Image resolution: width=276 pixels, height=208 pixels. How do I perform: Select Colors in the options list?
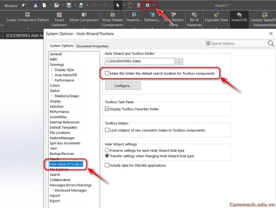point(55,86)
